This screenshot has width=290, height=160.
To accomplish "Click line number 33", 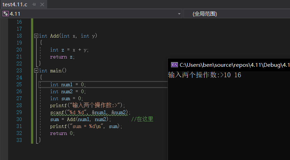I will pos(19,140).
